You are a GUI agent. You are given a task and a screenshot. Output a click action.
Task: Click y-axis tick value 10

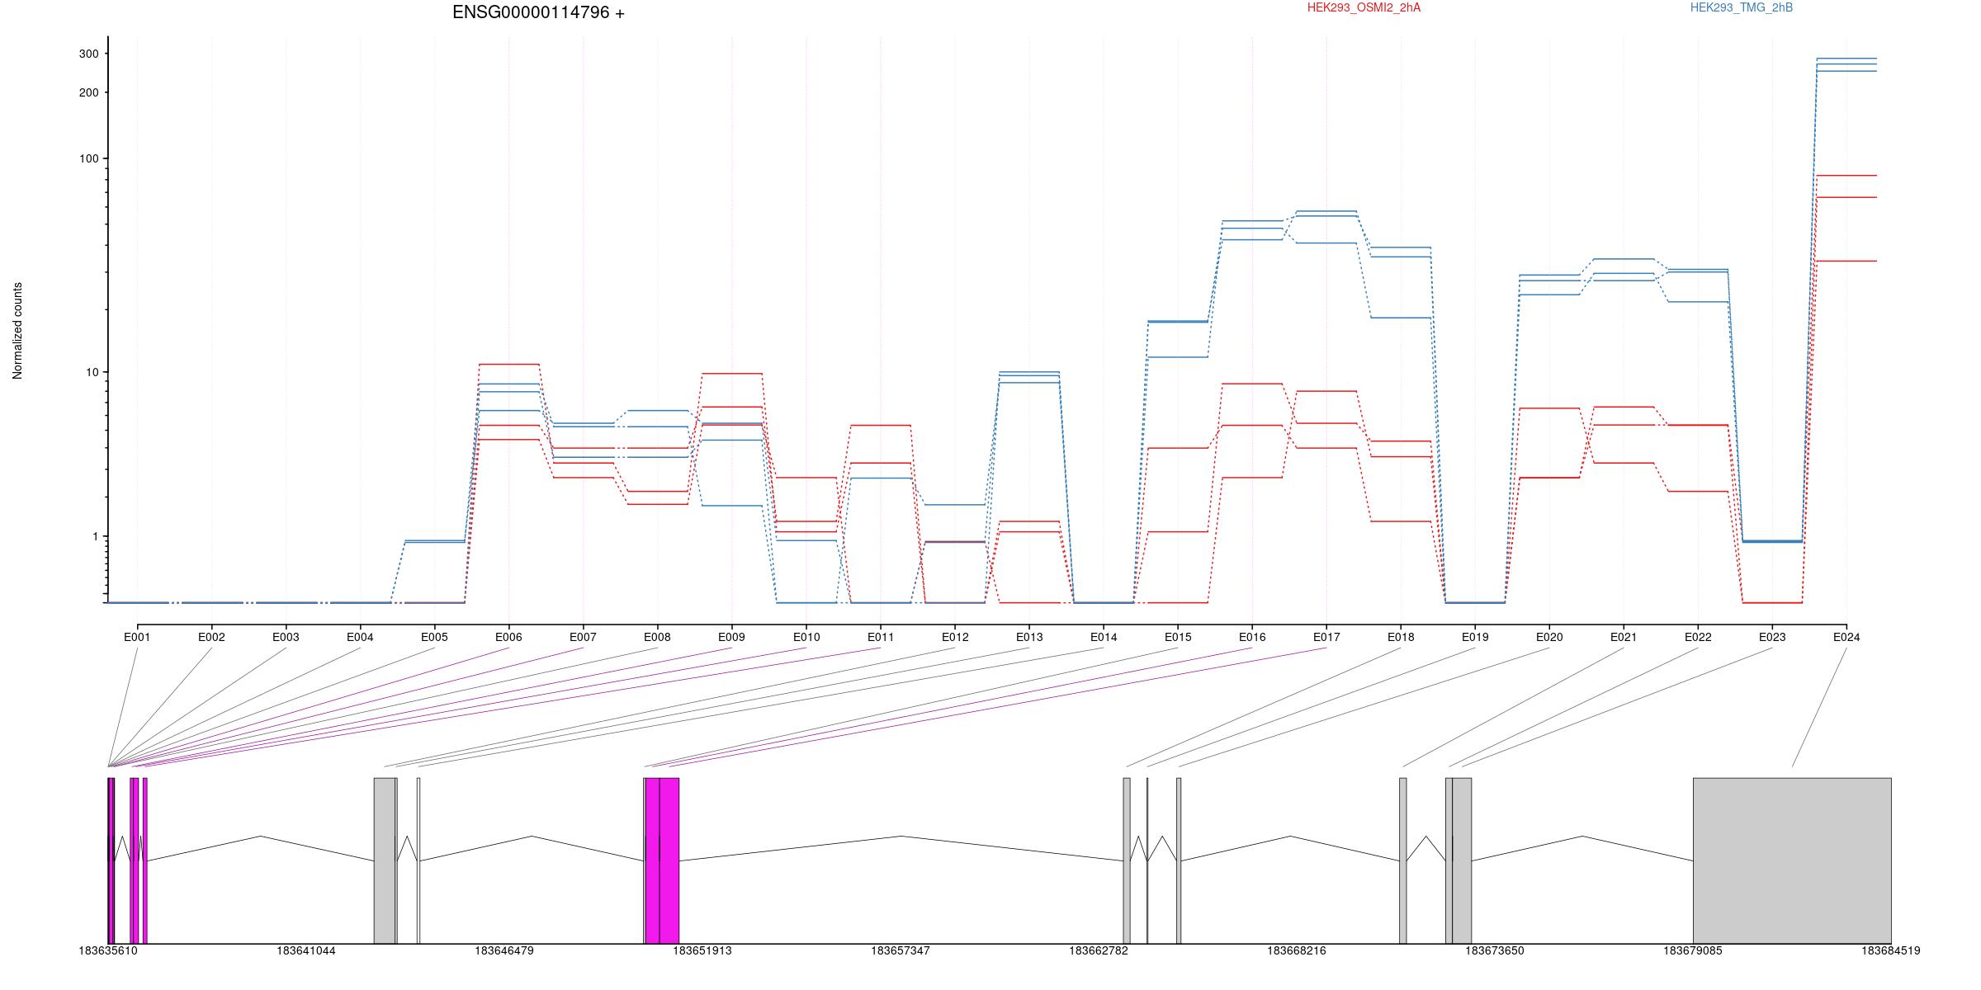[x=92, y=372]
